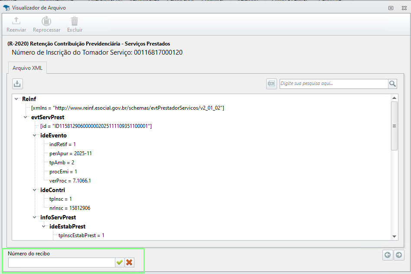Click the download XML file icon
The image size is (411, 274).
point(17,84)
